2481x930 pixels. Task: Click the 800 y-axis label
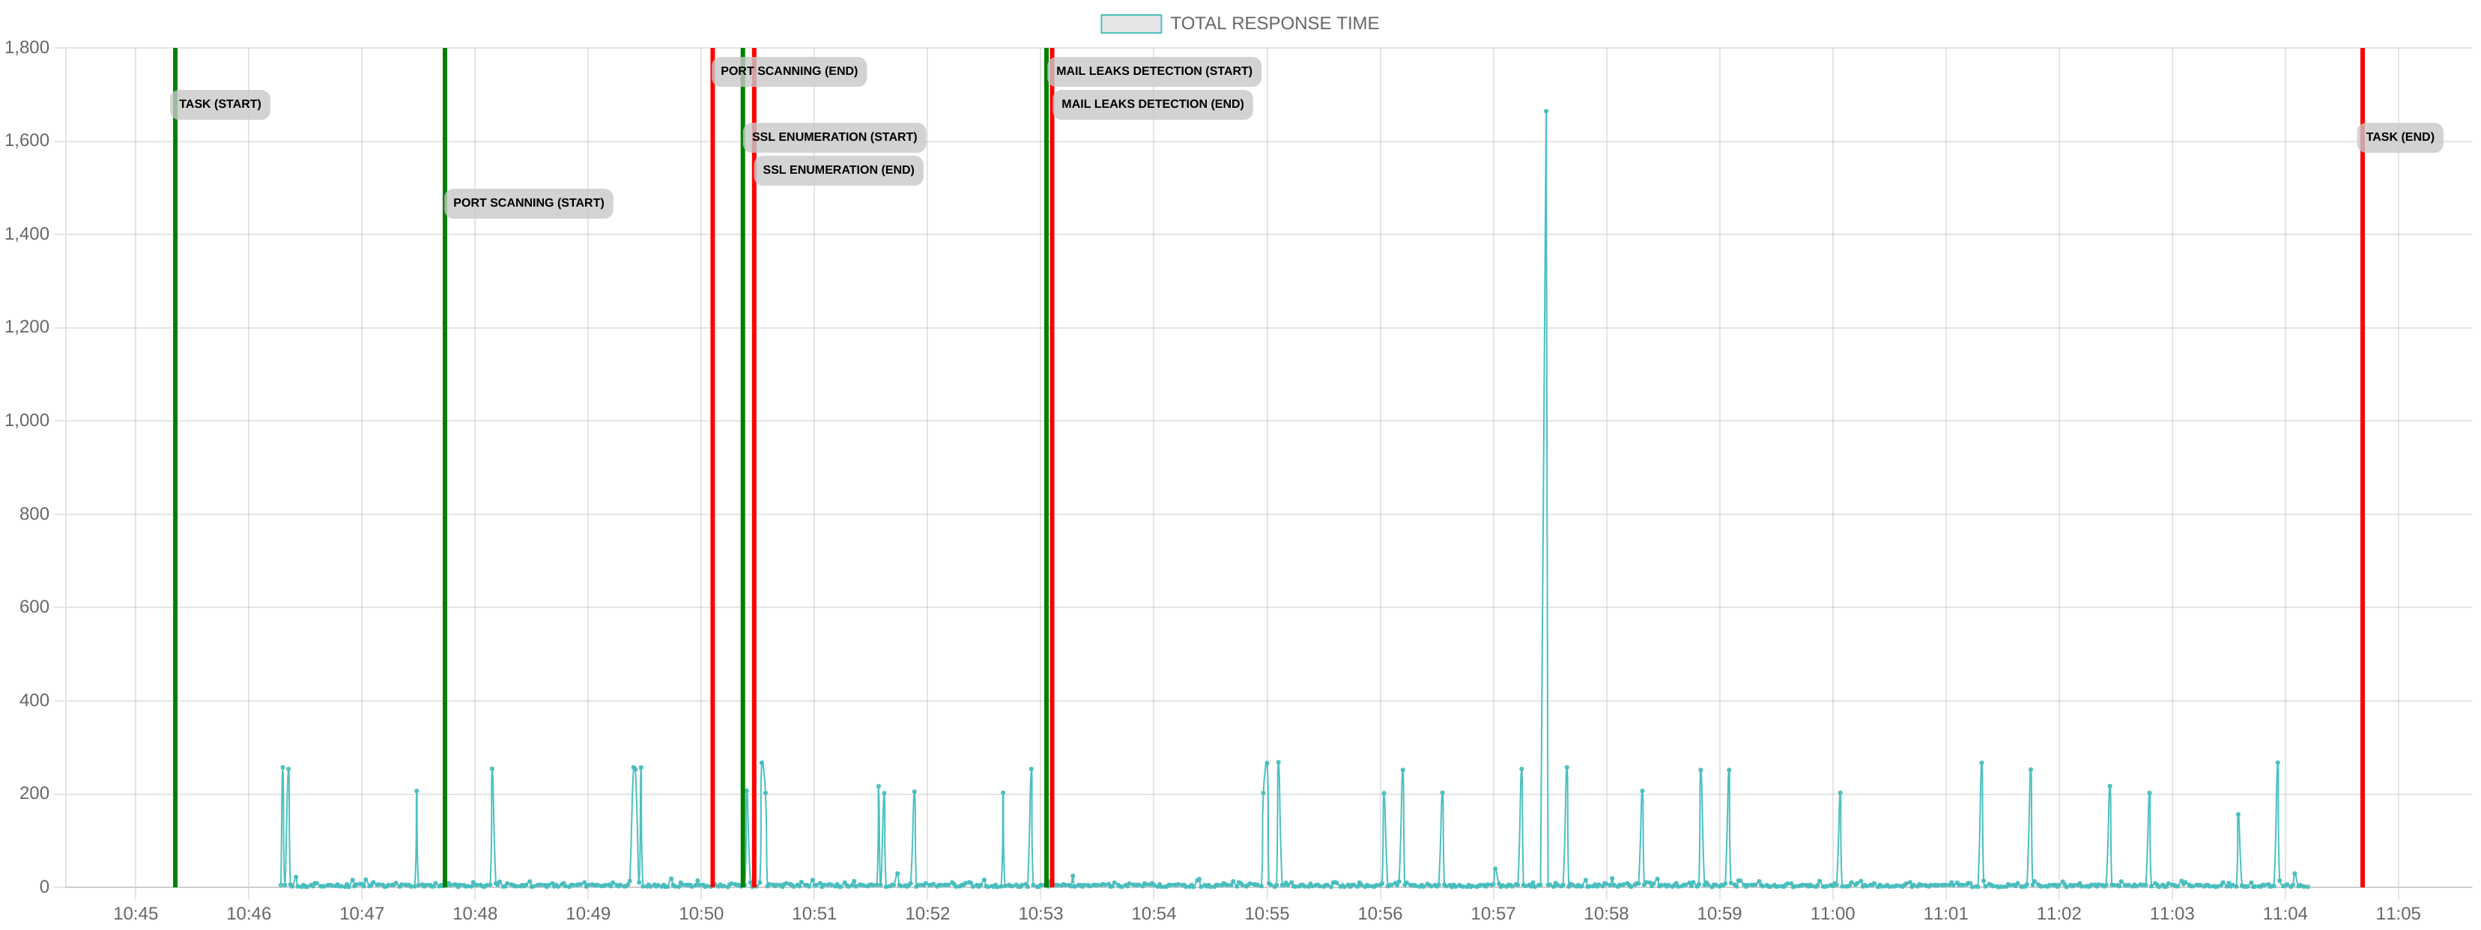coord(34,514)
